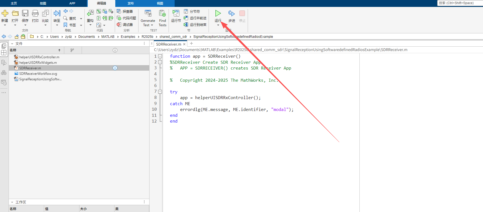
Task: Open the 书签 dropdown arrow
Action: pyautogui.click(x=81, y=25)
